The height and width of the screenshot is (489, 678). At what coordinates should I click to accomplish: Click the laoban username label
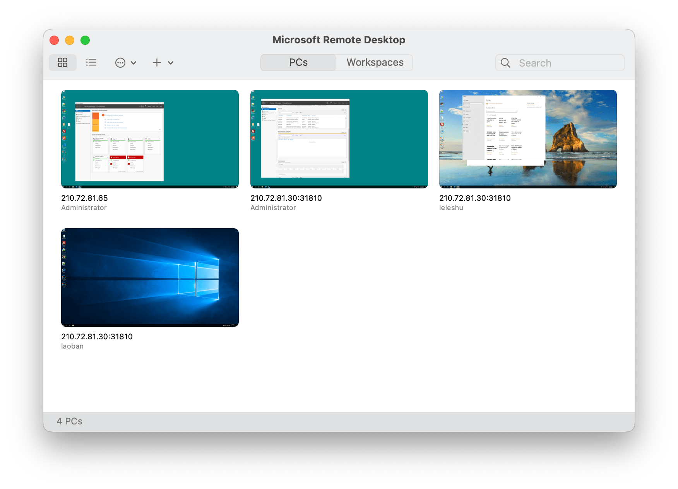pos(72,346)
